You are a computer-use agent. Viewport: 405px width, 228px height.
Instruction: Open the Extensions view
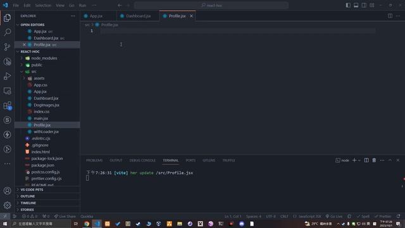7,106
